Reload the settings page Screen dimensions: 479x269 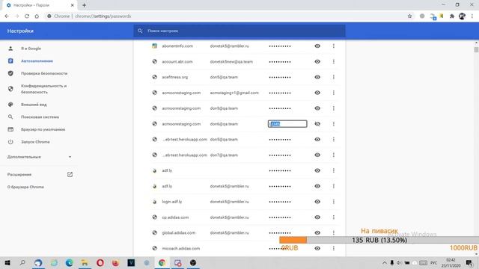pyautogui.click(x=27, y=16)
